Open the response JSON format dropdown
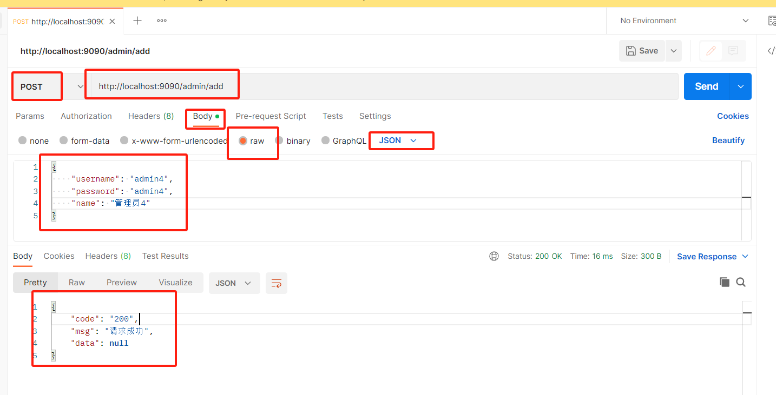776x395 pixels. coord(234,283)
